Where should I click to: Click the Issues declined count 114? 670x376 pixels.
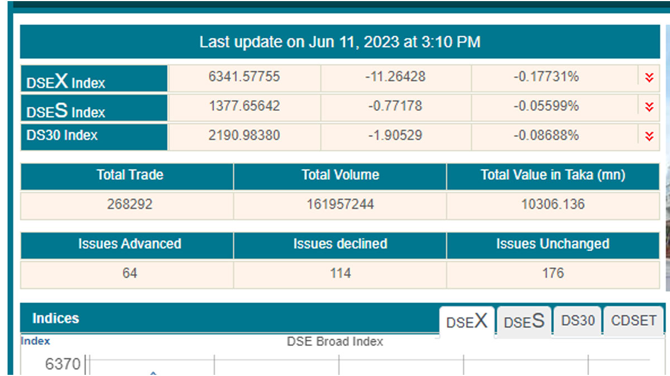point(340,273)
